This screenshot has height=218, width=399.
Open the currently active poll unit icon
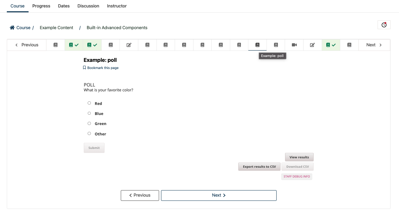257,45
